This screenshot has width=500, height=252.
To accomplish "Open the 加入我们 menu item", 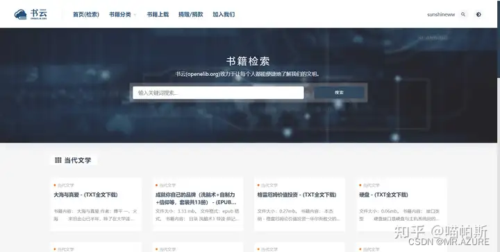I will coord(224,15).
